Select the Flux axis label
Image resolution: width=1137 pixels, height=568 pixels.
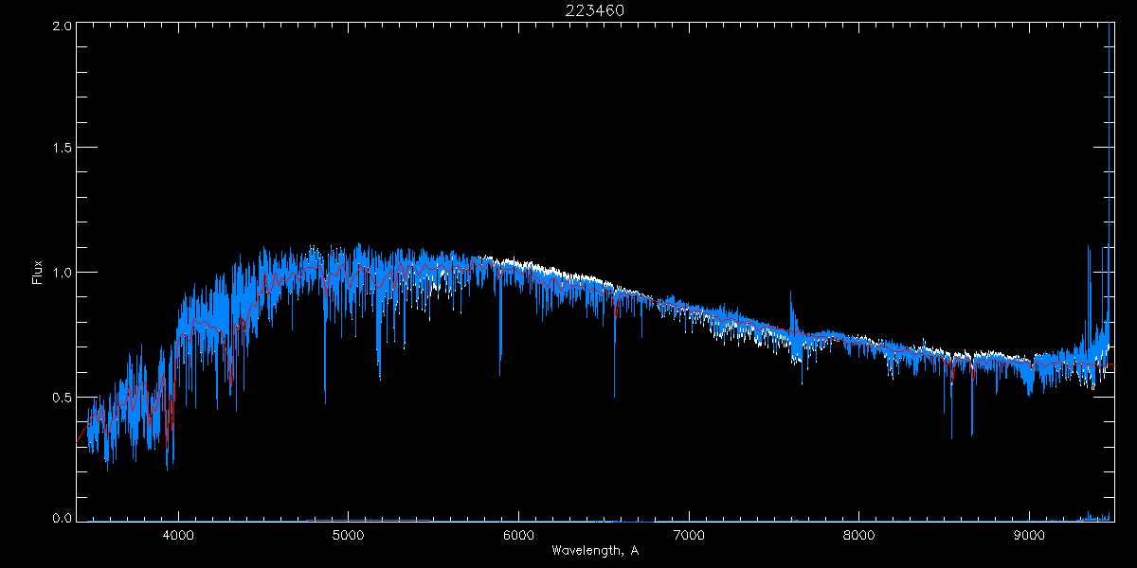coord(38,273)
